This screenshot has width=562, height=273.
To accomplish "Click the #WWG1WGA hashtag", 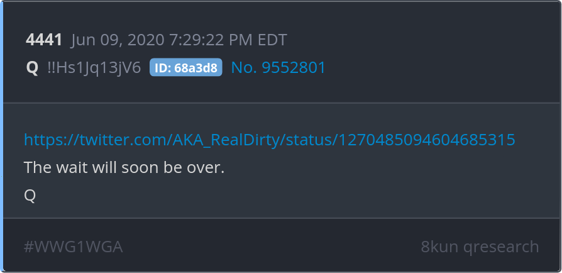I will (x=73, y=247).
